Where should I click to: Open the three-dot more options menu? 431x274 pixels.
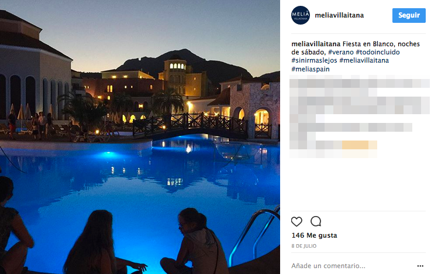(420, 266)
